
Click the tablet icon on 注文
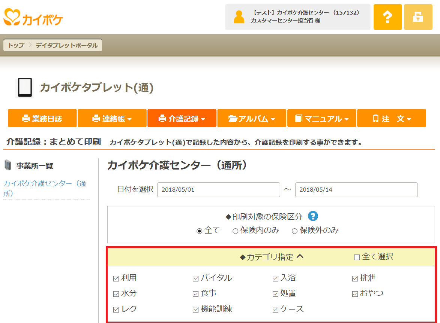pos(375,118)
